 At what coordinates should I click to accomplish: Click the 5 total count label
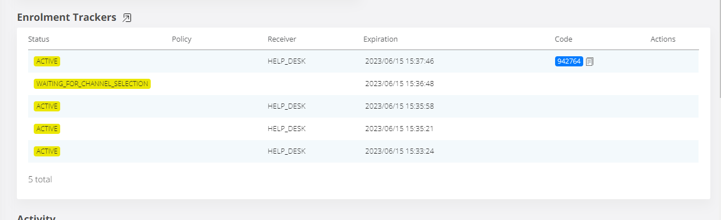(40, 179)
